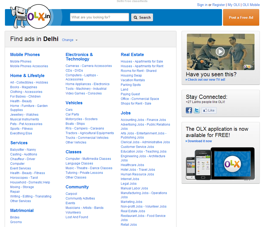Open the Register link
This screenshot has width=266, height=227.
click(x=219, y=5)
